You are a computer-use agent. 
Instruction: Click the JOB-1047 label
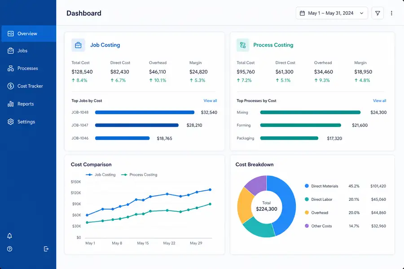pyautogui.click(x=80, y=125)
